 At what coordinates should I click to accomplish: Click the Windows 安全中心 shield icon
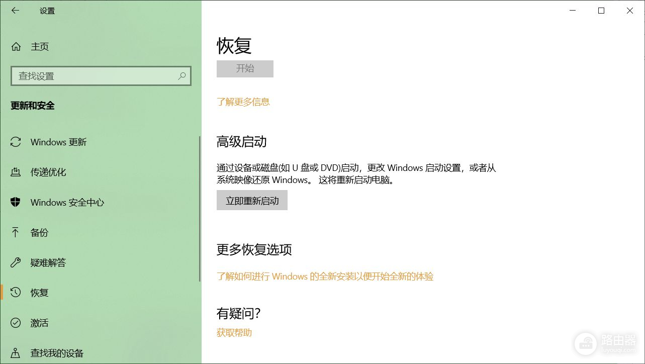point(16,203)
